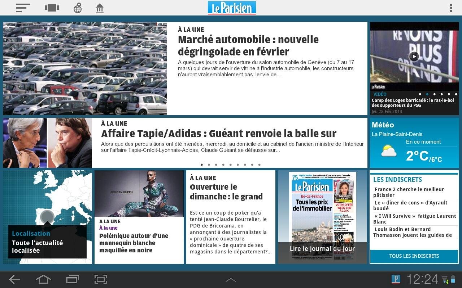This screenshot has height=288, width=462.
Task: Open the parked cars photo
Action: 85,68
